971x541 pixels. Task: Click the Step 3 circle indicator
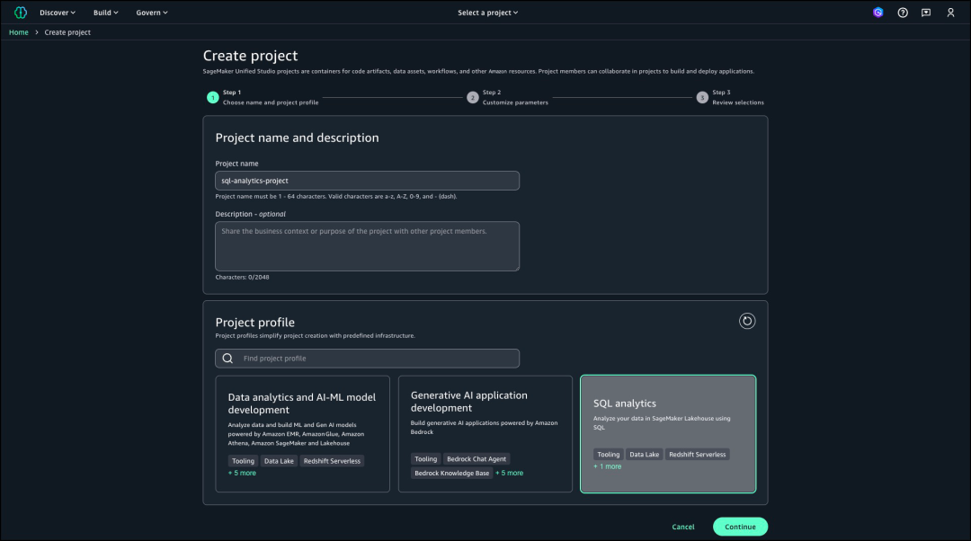[701, 97]
